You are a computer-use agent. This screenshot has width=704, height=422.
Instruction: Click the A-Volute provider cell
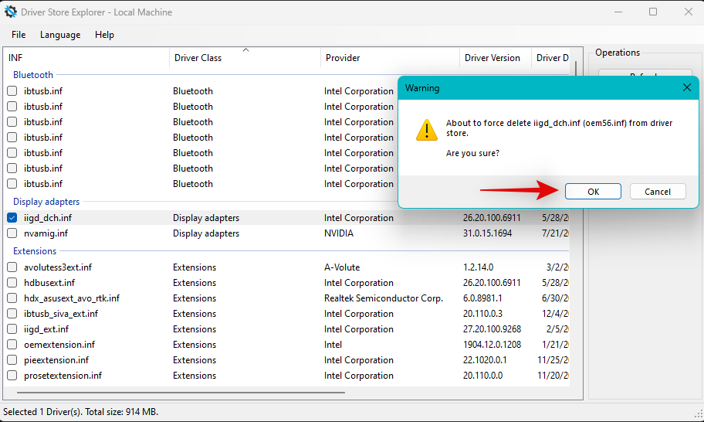point(342,267)
